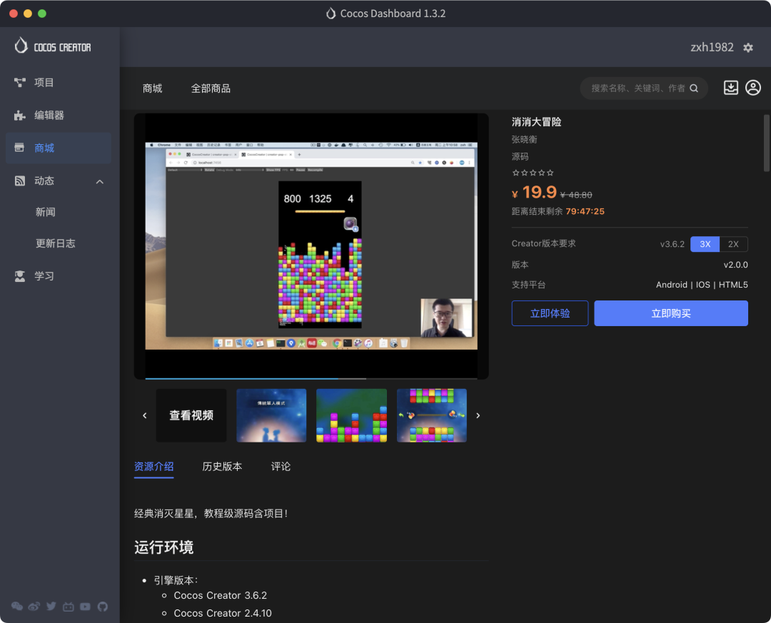Click the price ¥19.9

pos(534,192)
